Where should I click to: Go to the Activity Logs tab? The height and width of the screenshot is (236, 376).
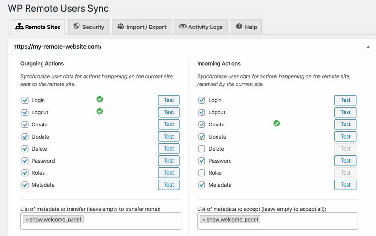point(201,27)
